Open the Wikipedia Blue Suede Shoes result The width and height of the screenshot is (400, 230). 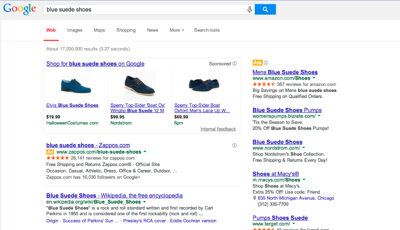(114, 195)
